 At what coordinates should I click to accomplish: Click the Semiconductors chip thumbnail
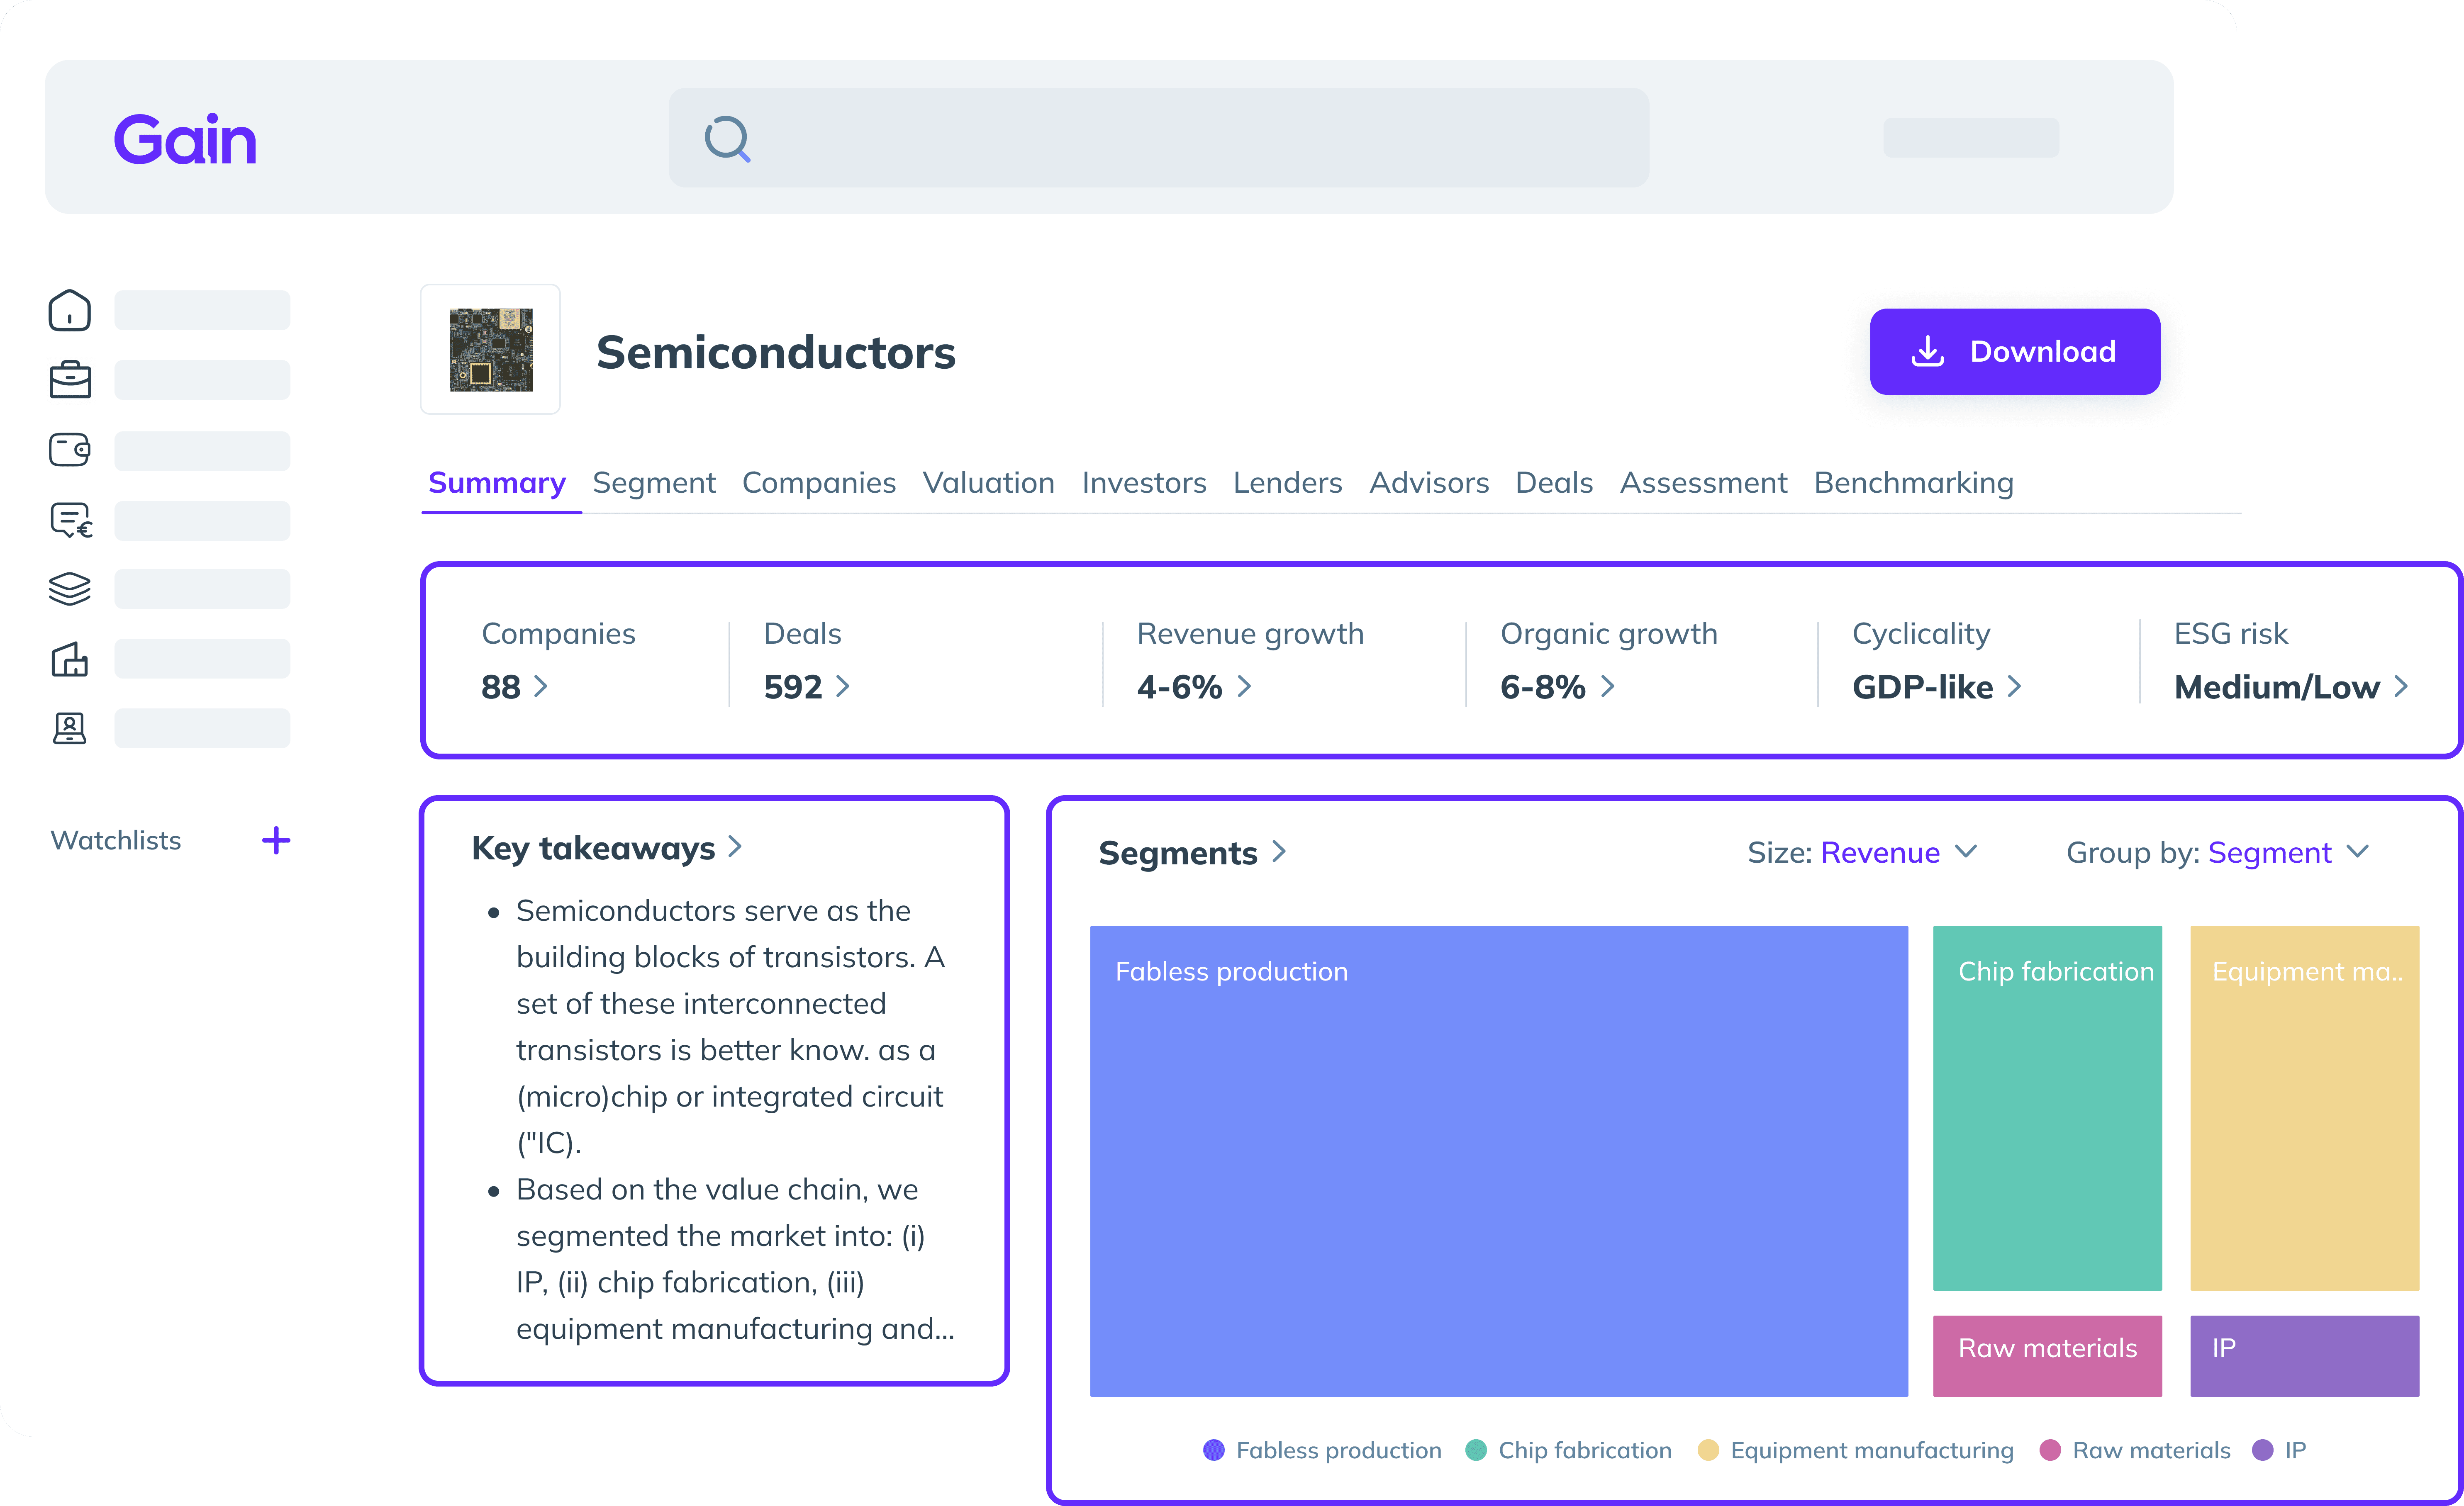click(x=490, y=349)
